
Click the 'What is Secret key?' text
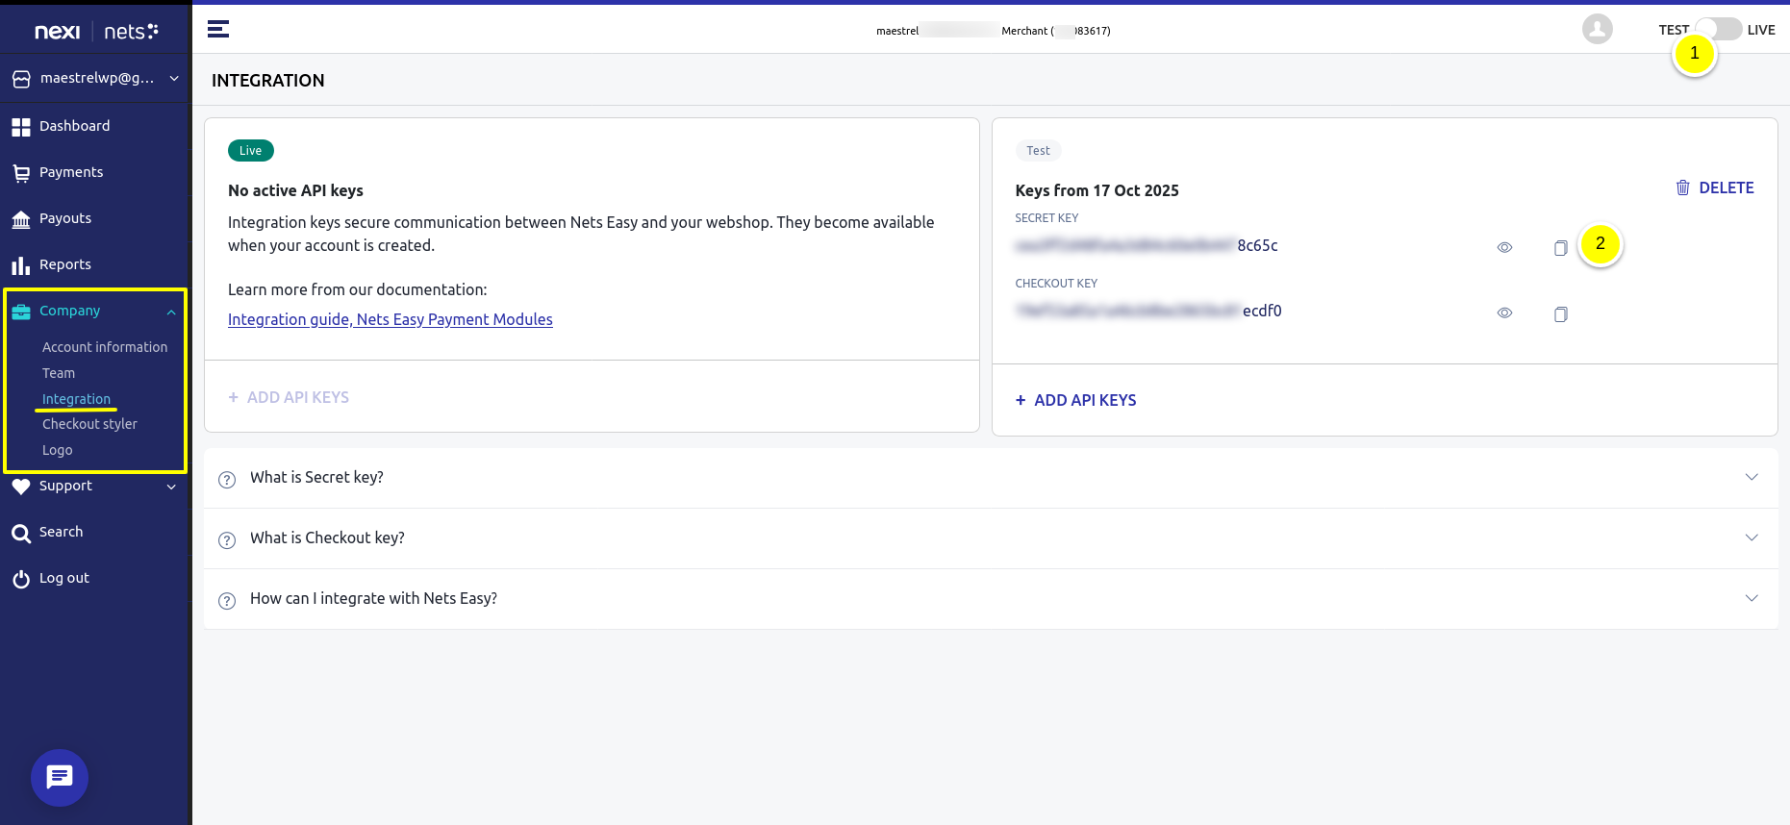(x=316, y=477)
